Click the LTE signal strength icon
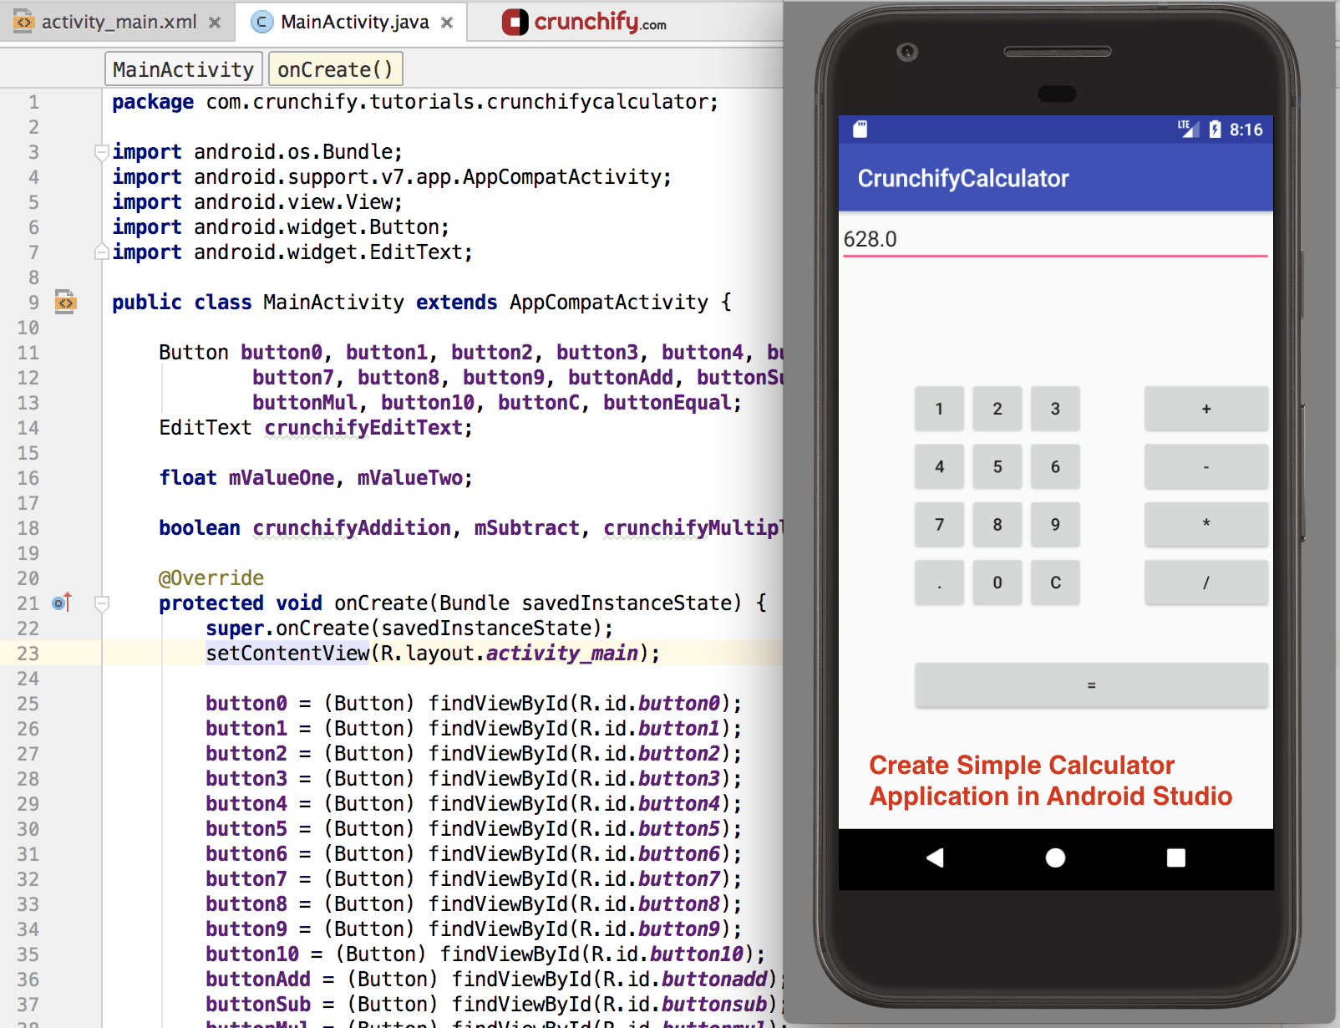1340x1028 pixels. pyautogui.click(x=1188, y=129)
